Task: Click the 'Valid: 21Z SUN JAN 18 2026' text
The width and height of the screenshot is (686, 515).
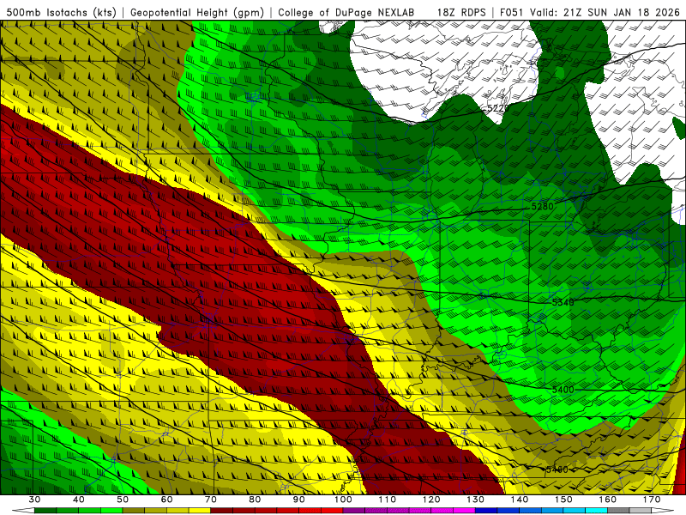Action: point(605,12)
